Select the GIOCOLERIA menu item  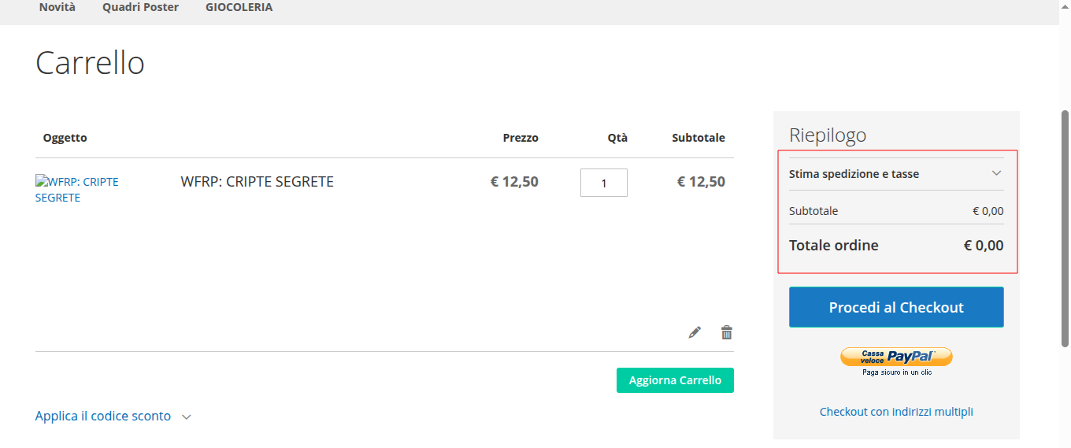tap(239, 7)
